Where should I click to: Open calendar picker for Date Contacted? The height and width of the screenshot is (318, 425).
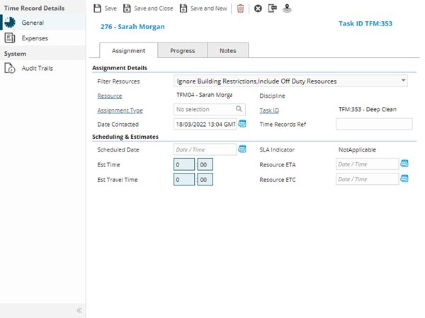tap(242, 124)
